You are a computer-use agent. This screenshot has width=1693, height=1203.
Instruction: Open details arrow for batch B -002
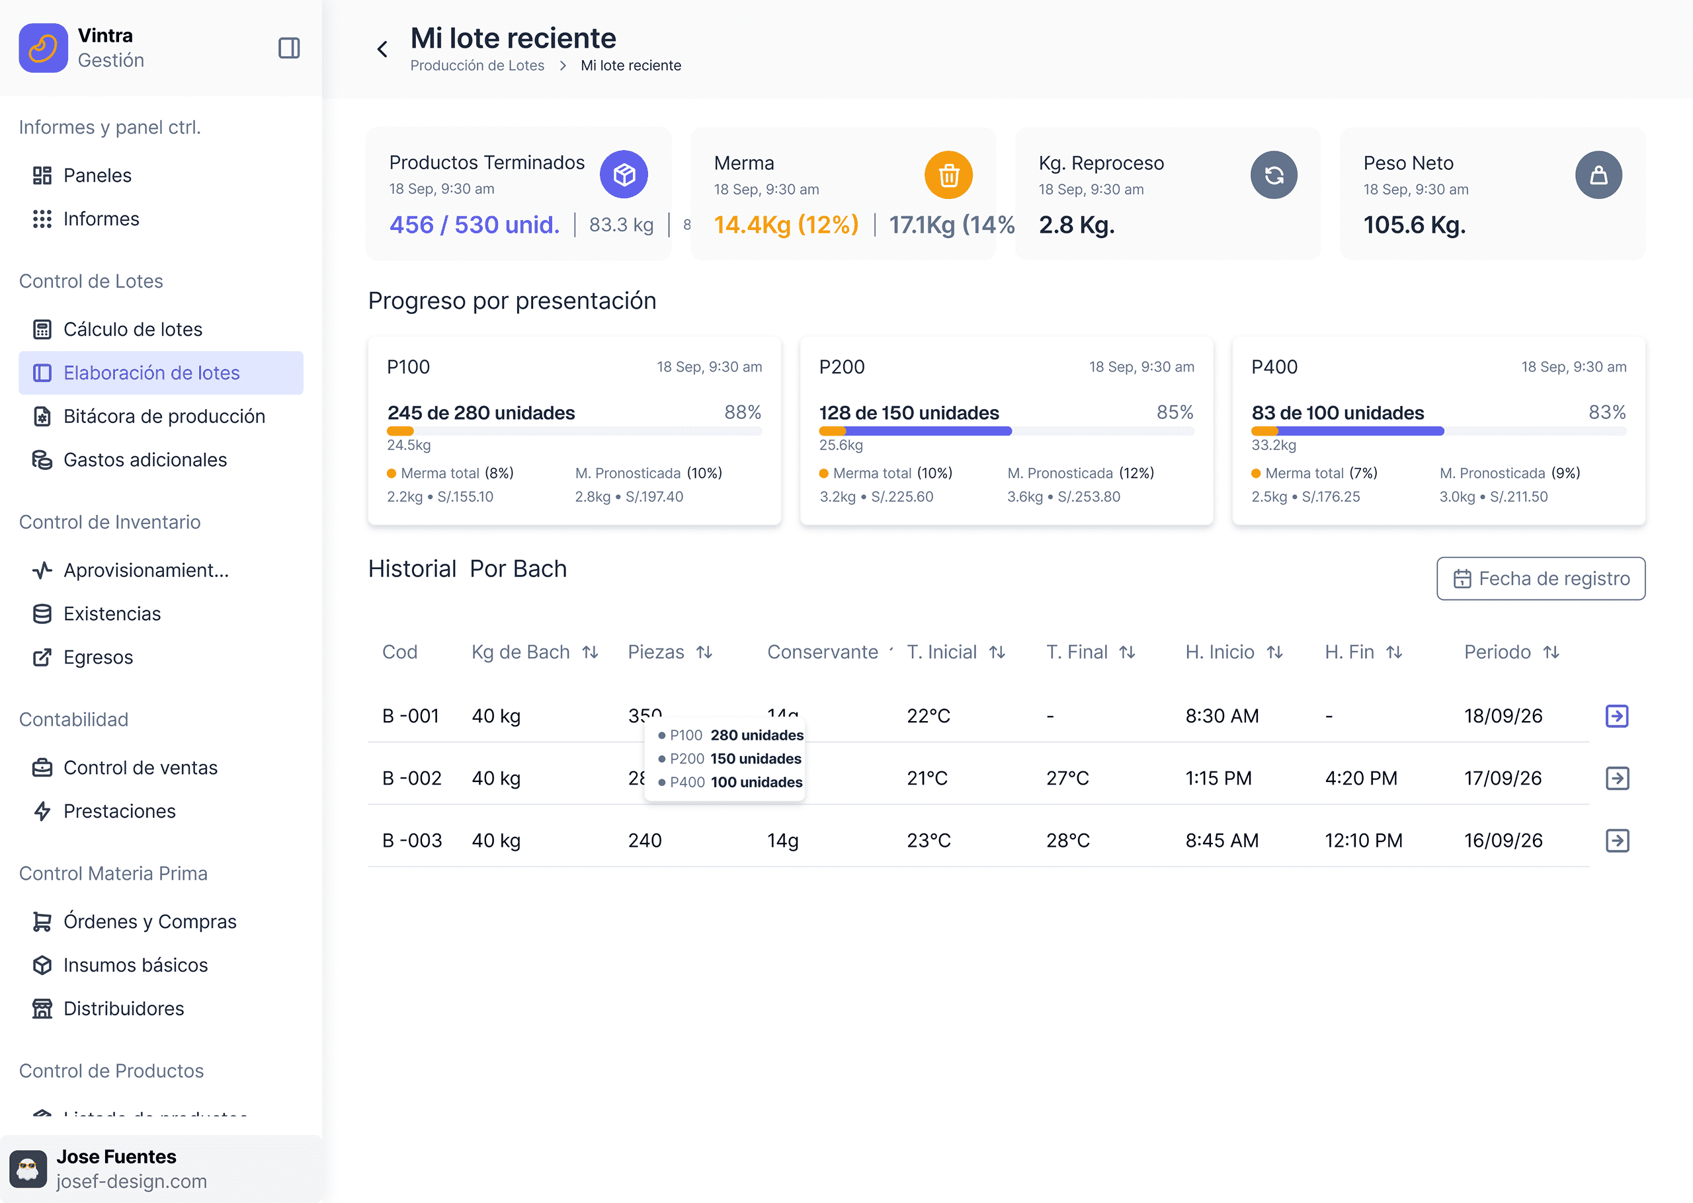pos(1617,778)
